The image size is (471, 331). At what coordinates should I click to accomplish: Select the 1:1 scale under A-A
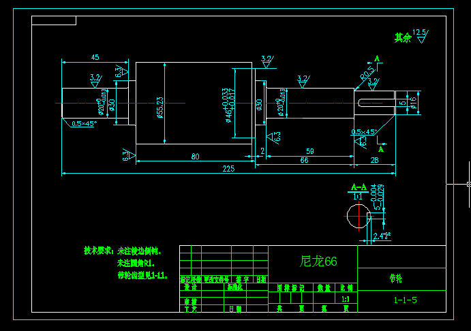coord(357,197)
